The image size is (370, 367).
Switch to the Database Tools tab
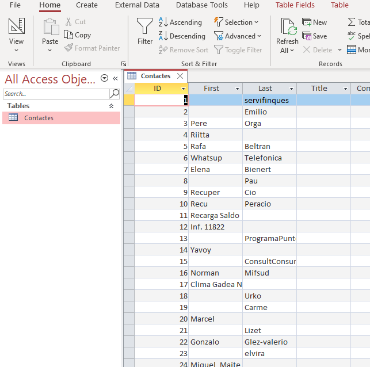(x=201, y=5)
